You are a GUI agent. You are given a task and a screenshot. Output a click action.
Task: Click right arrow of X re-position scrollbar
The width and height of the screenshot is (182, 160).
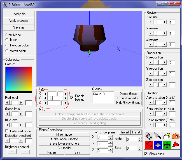164,62
